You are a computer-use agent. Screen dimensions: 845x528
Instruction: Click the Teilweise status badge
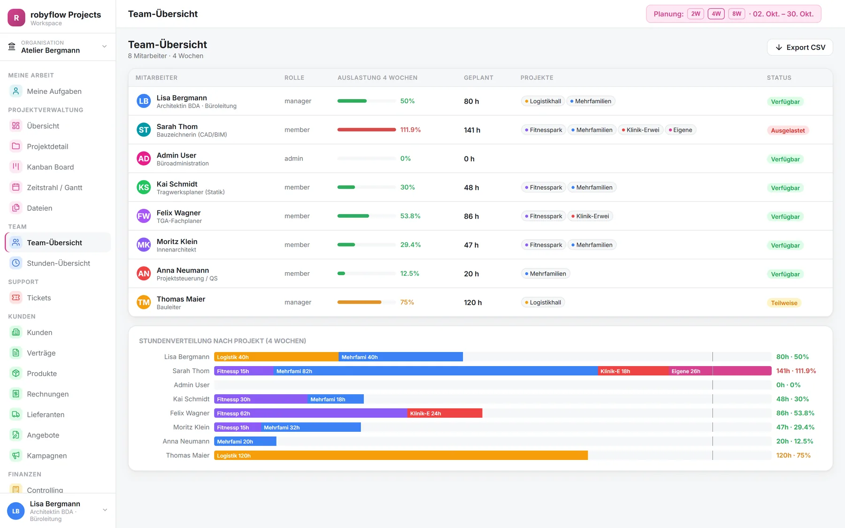pyautogui.click(x=784, y=303)
